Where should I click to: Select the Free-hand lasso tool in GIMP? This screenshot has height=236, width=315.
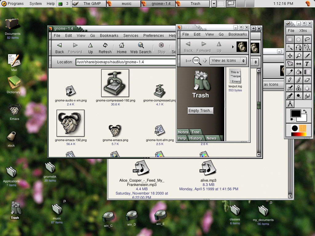pyautogui.click(x=307, y=40)
